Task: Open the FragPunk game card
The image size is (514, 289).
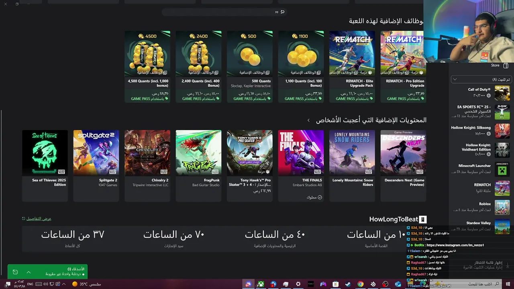Action: click(198, 165)
